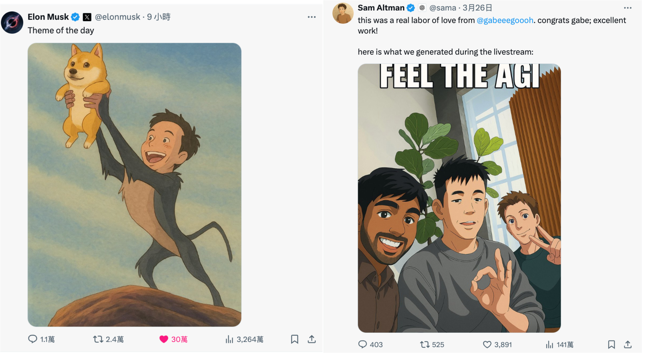The height and width of the screenshot is (353, 645).
Task: Bookmark Sam Altman's tweet
Action: pos(611,344)
